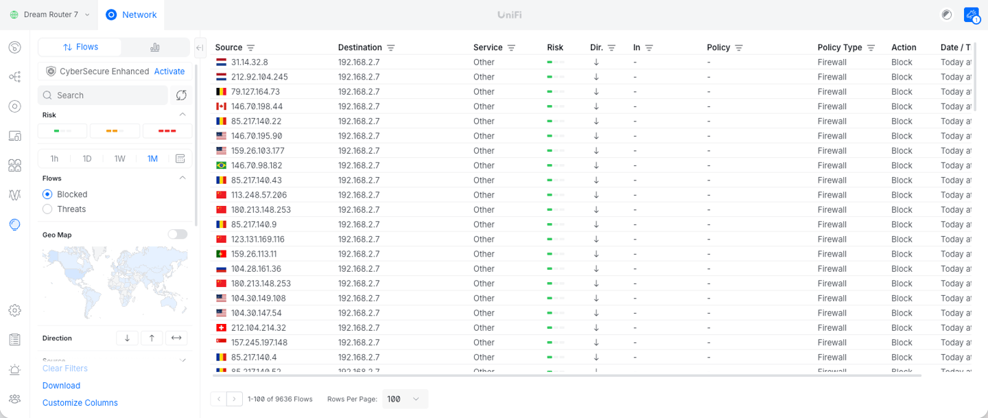Go to the next page of flows
The height and width of the screenshot is (418, 988).
(235, 399)
